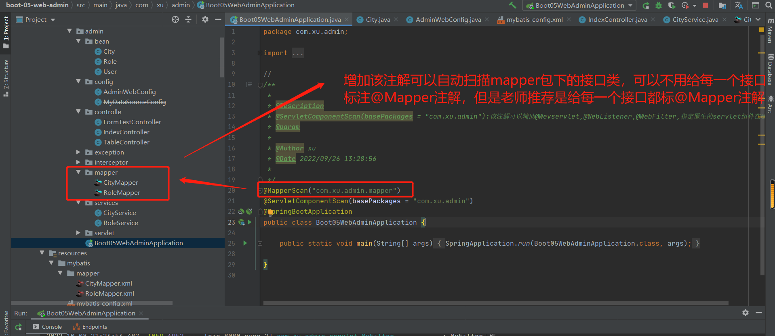775x336 pixels.
Task: Click the rerun icon in the Run panel
Action: (18, 327)
